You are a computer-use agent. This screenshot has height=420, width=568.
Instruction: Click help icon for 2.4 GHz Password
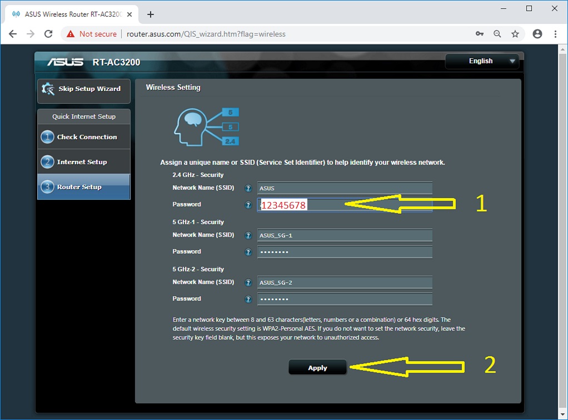(248, 205)
